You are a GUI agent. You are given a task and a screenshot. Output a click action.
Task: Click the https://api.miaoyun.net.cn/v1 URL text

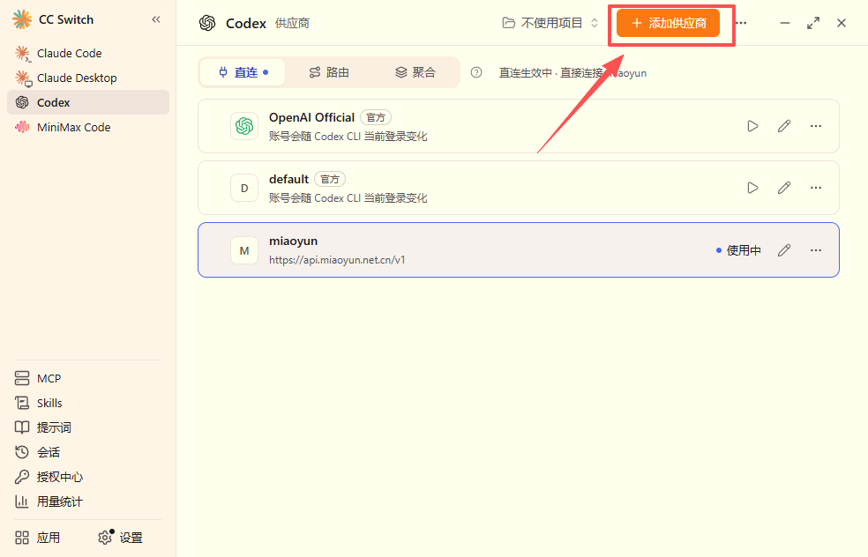[337, 259]
